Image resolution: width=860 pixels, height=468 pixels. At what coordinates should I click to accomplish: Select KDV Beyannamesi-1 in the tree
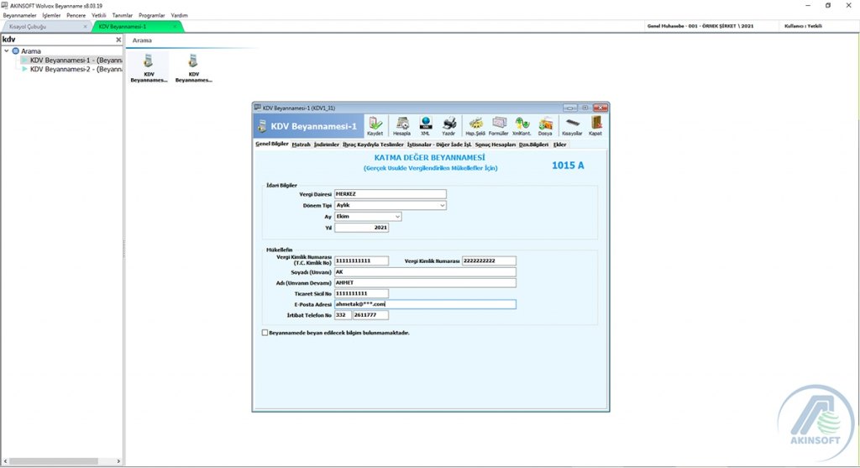[76, 60]
